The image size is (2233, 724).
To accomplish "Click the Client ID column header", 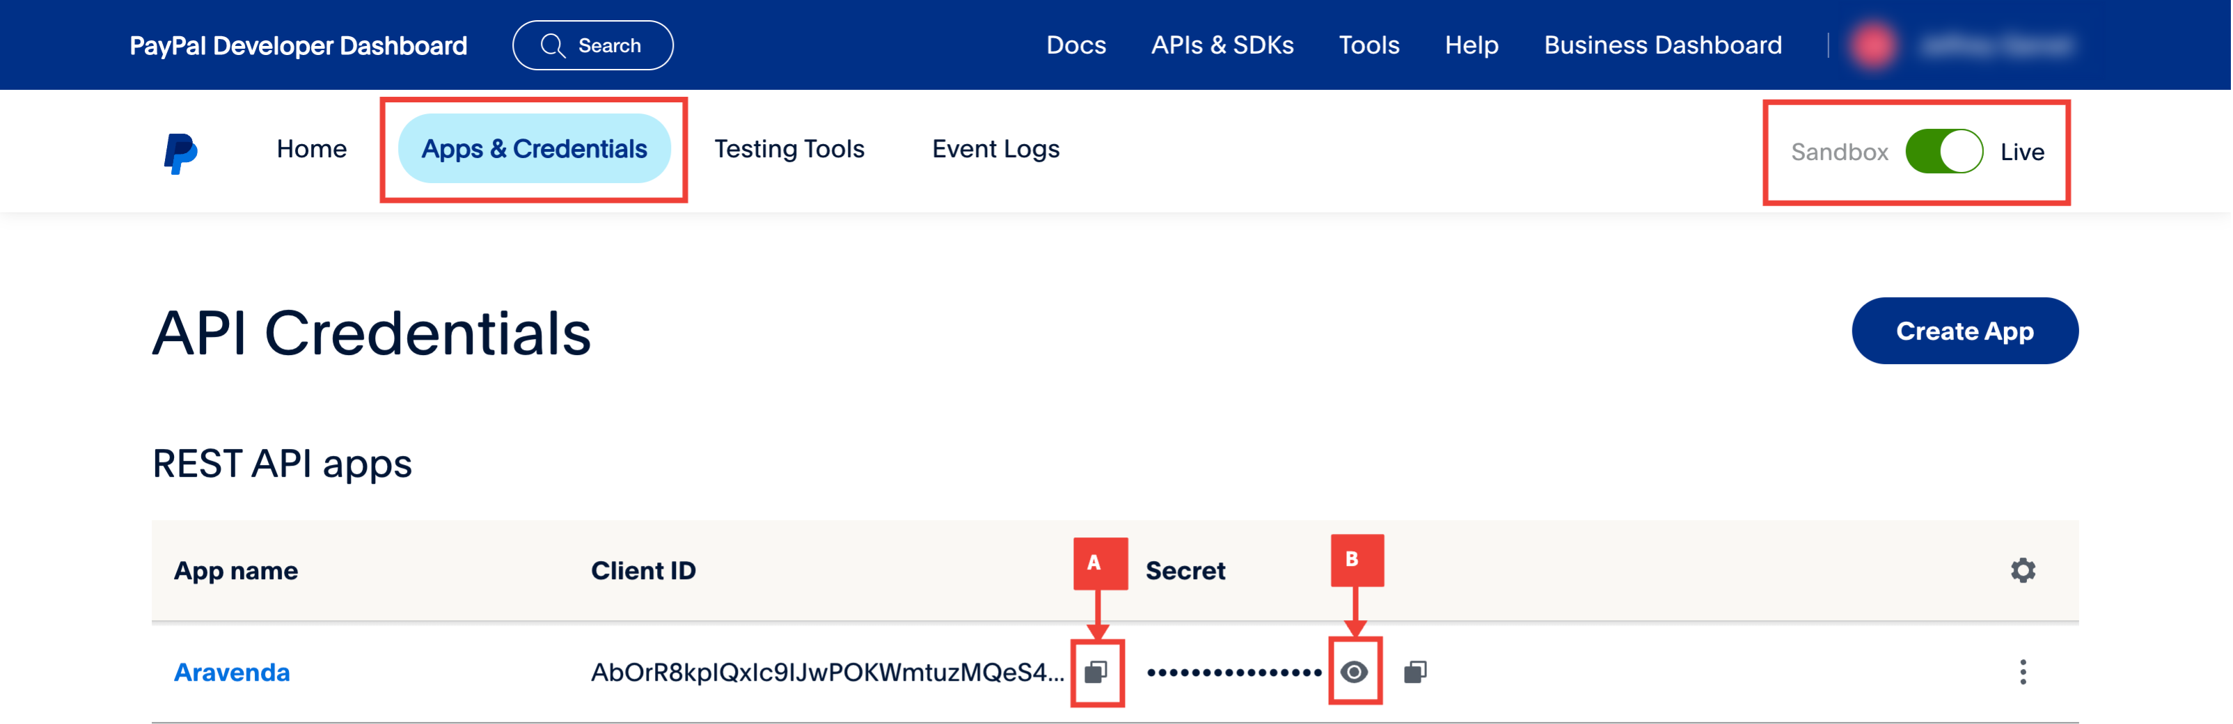I will [x=643, y=571].
